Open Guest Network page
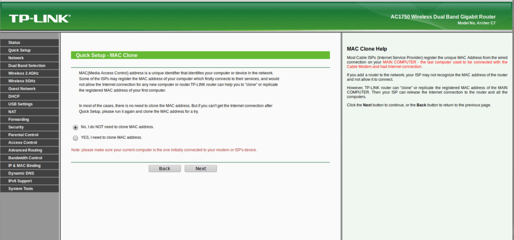 [30, 89]
